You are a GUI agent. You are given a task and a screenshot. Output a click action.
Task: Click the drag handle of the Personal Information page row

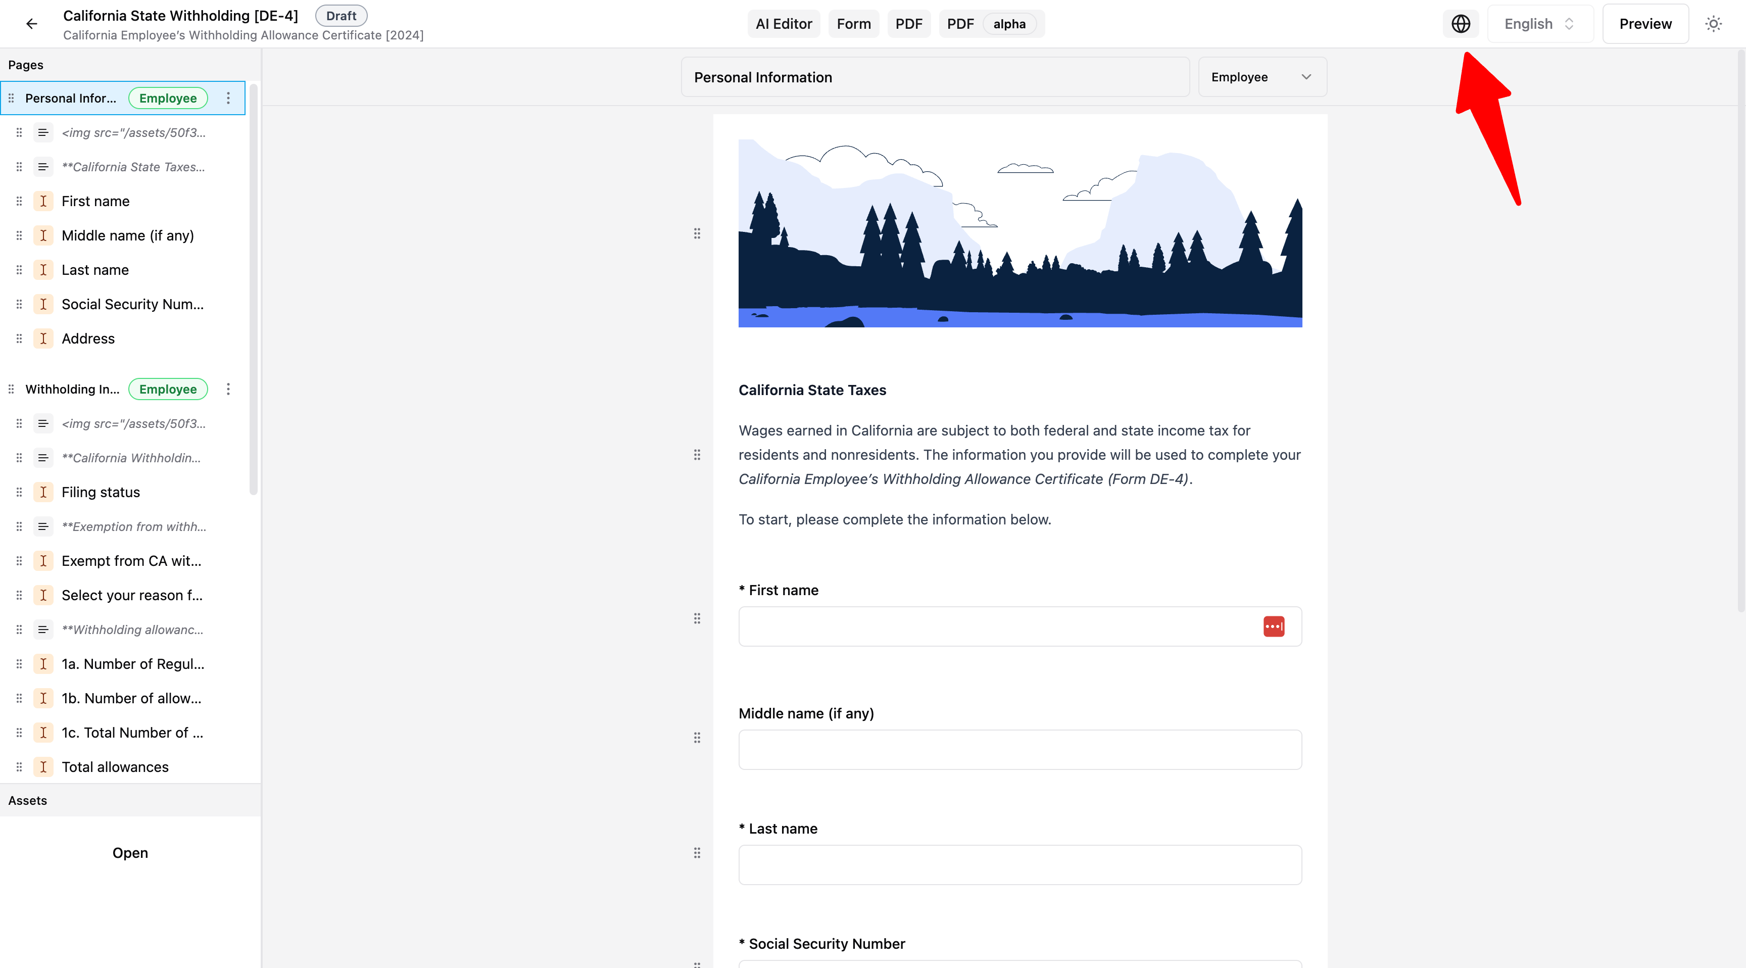[x=11, y=99]
